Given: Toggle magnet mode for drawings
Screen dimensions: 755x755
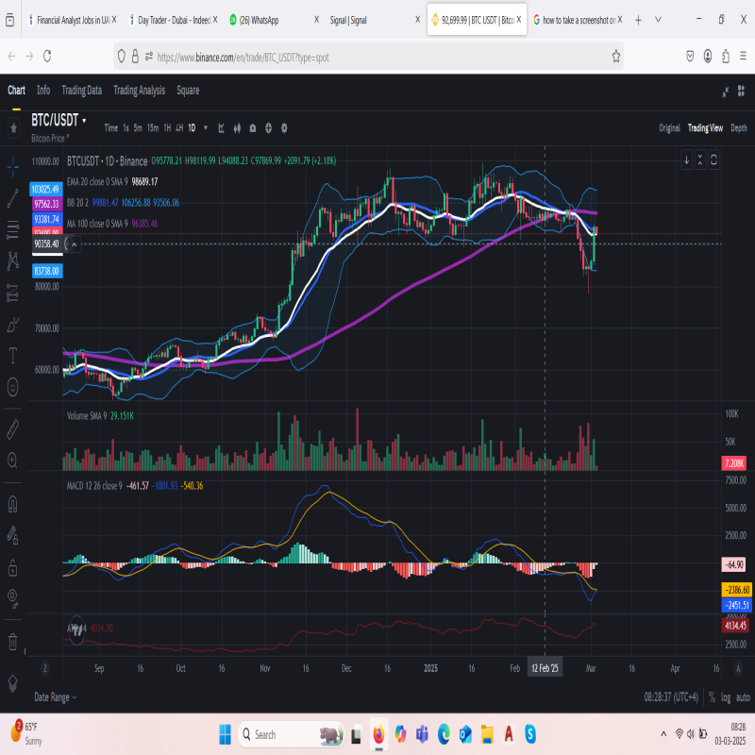Looking at the screenshot, I should [13, 504].
